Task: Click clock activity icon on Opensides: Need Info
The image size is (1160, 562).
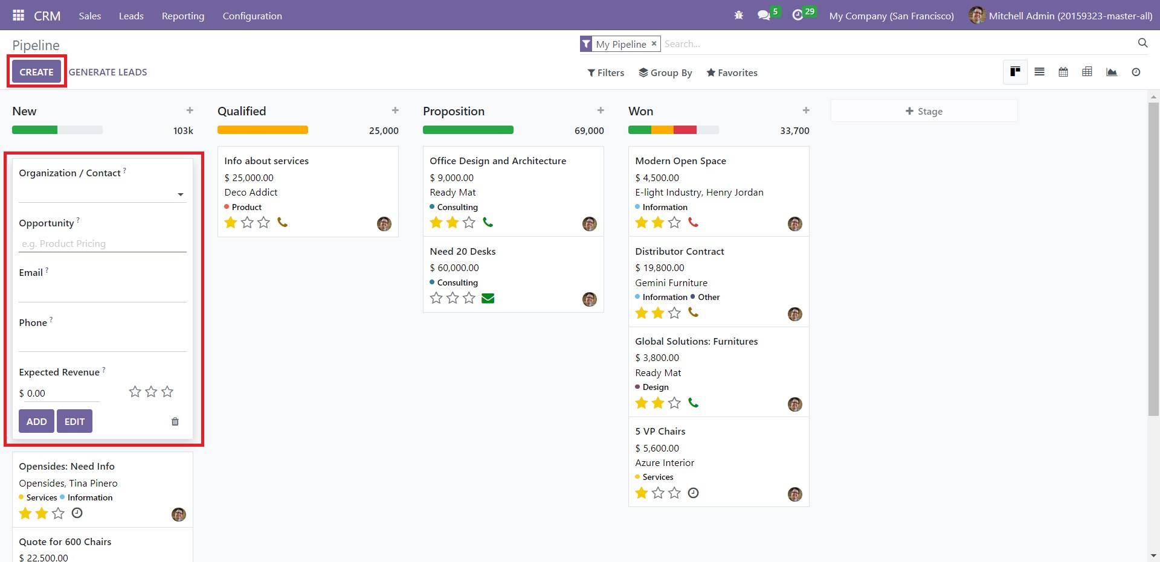Action: coord(77,513)
